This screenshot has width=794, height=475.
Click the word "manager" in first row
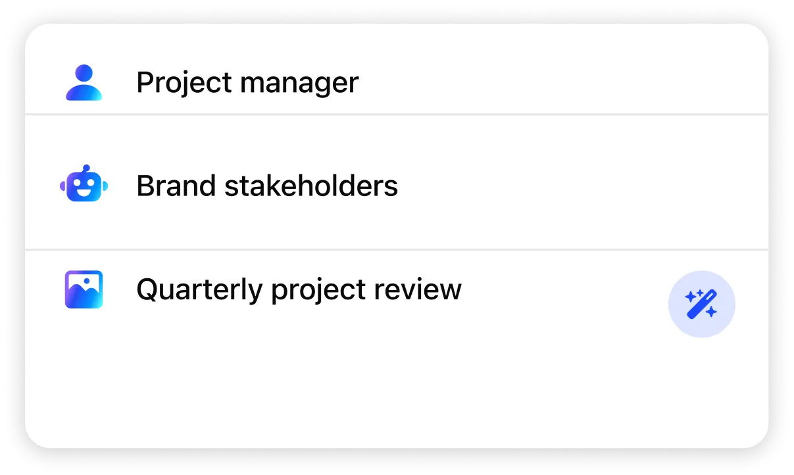coord(299,84)
